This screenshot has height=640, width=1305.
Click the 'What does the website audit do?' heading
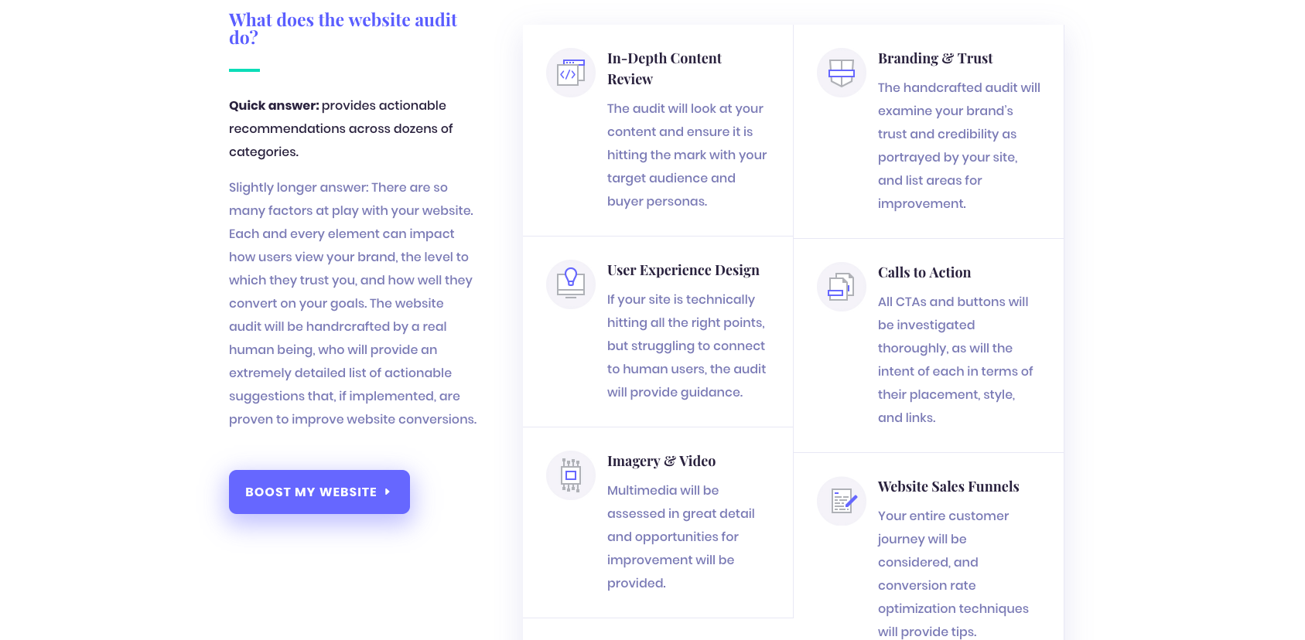coord(343,28)
